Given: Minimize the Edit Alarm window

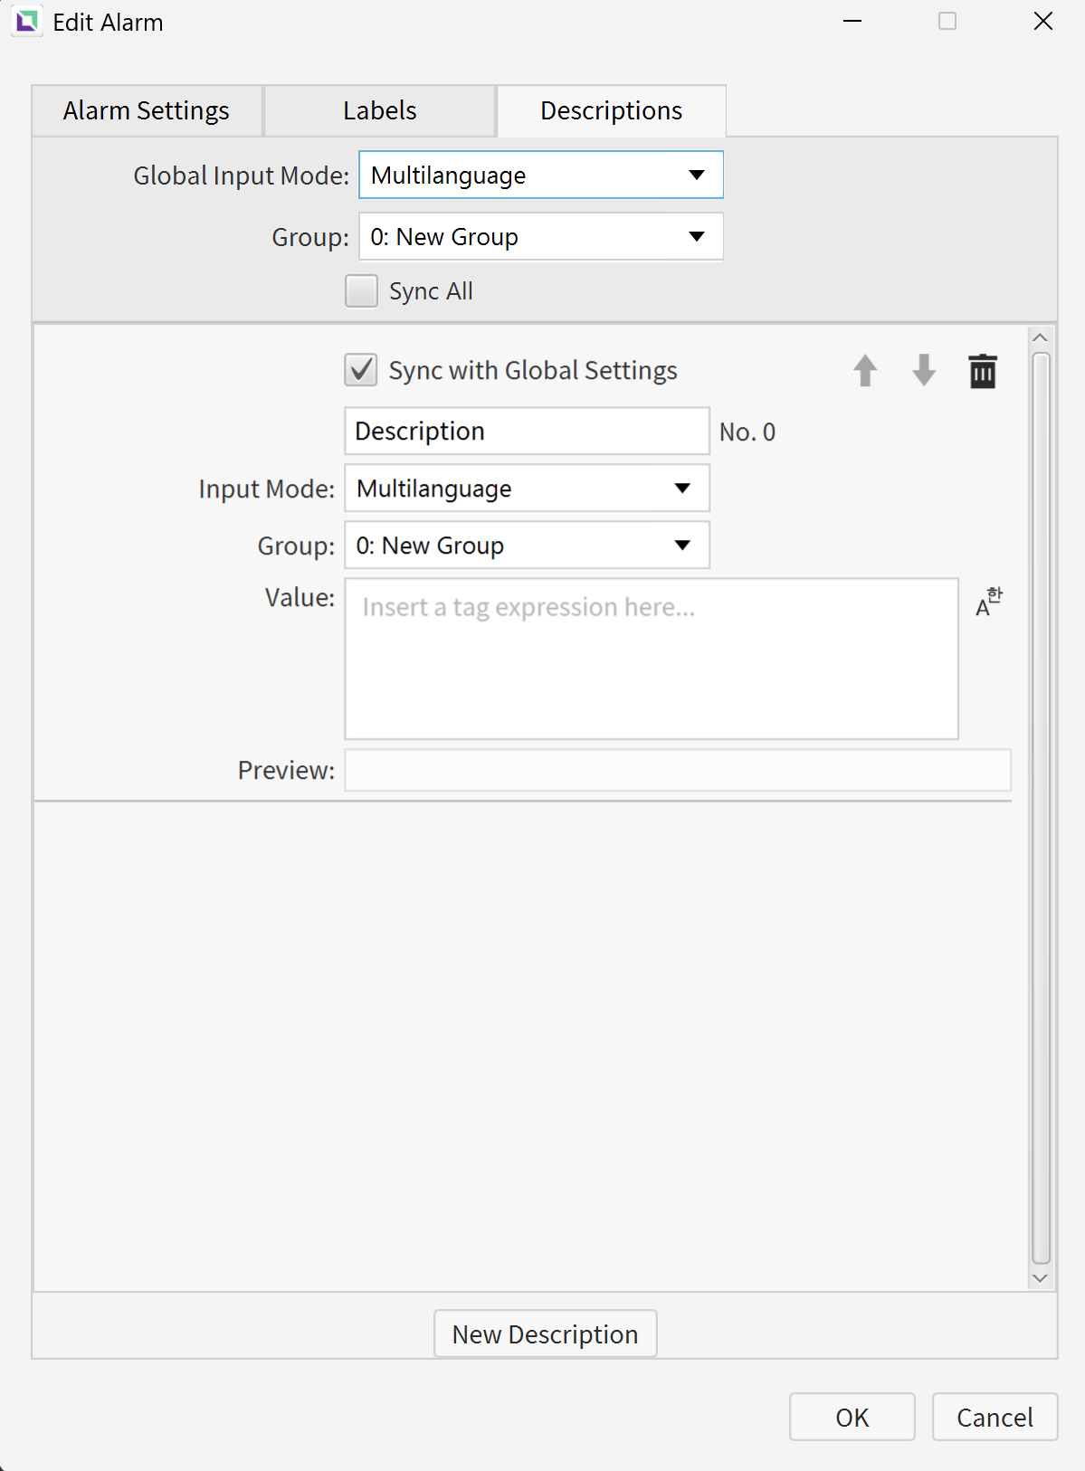Looking at the screenshot, I should click(x=852, y=21).
